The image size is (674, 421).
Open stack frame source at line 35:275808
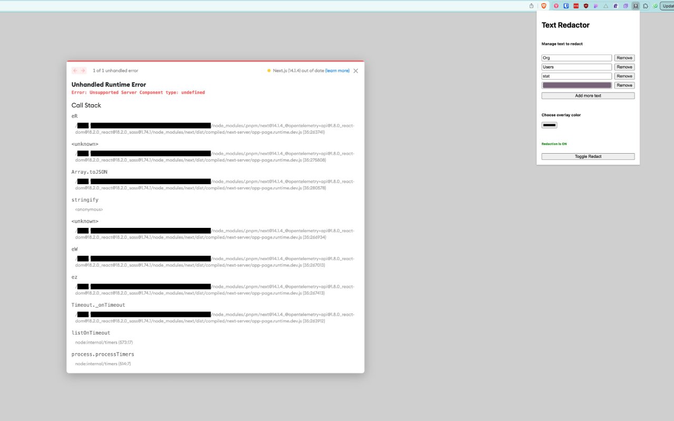tap(215, 157)
